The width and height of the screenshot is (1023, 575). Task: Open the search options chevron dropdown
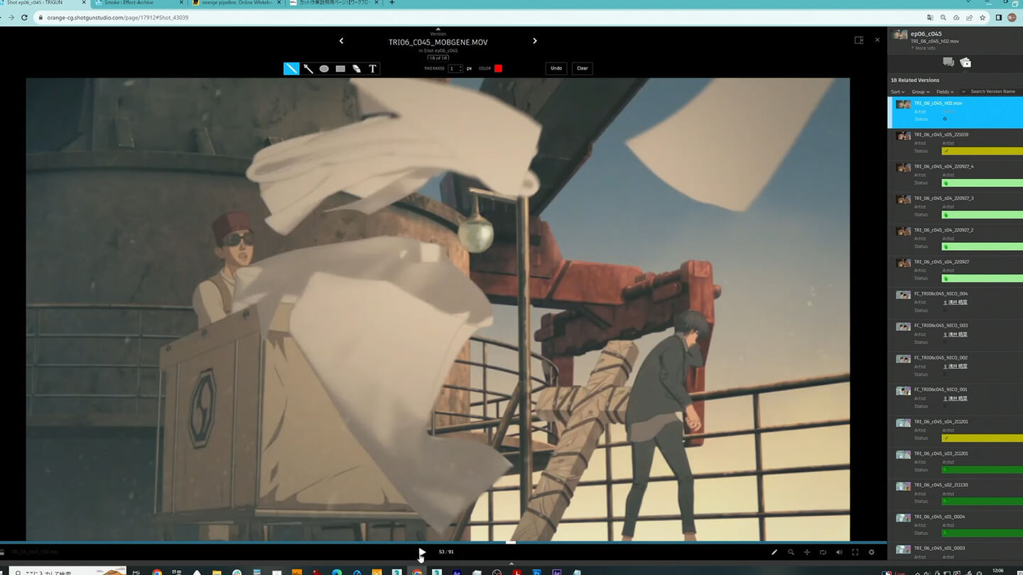(x=963, y=92)
